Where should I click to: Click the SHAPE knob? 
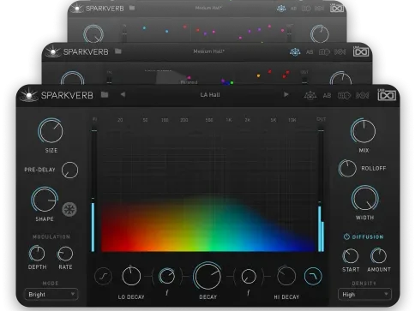(x=45, y=200)
